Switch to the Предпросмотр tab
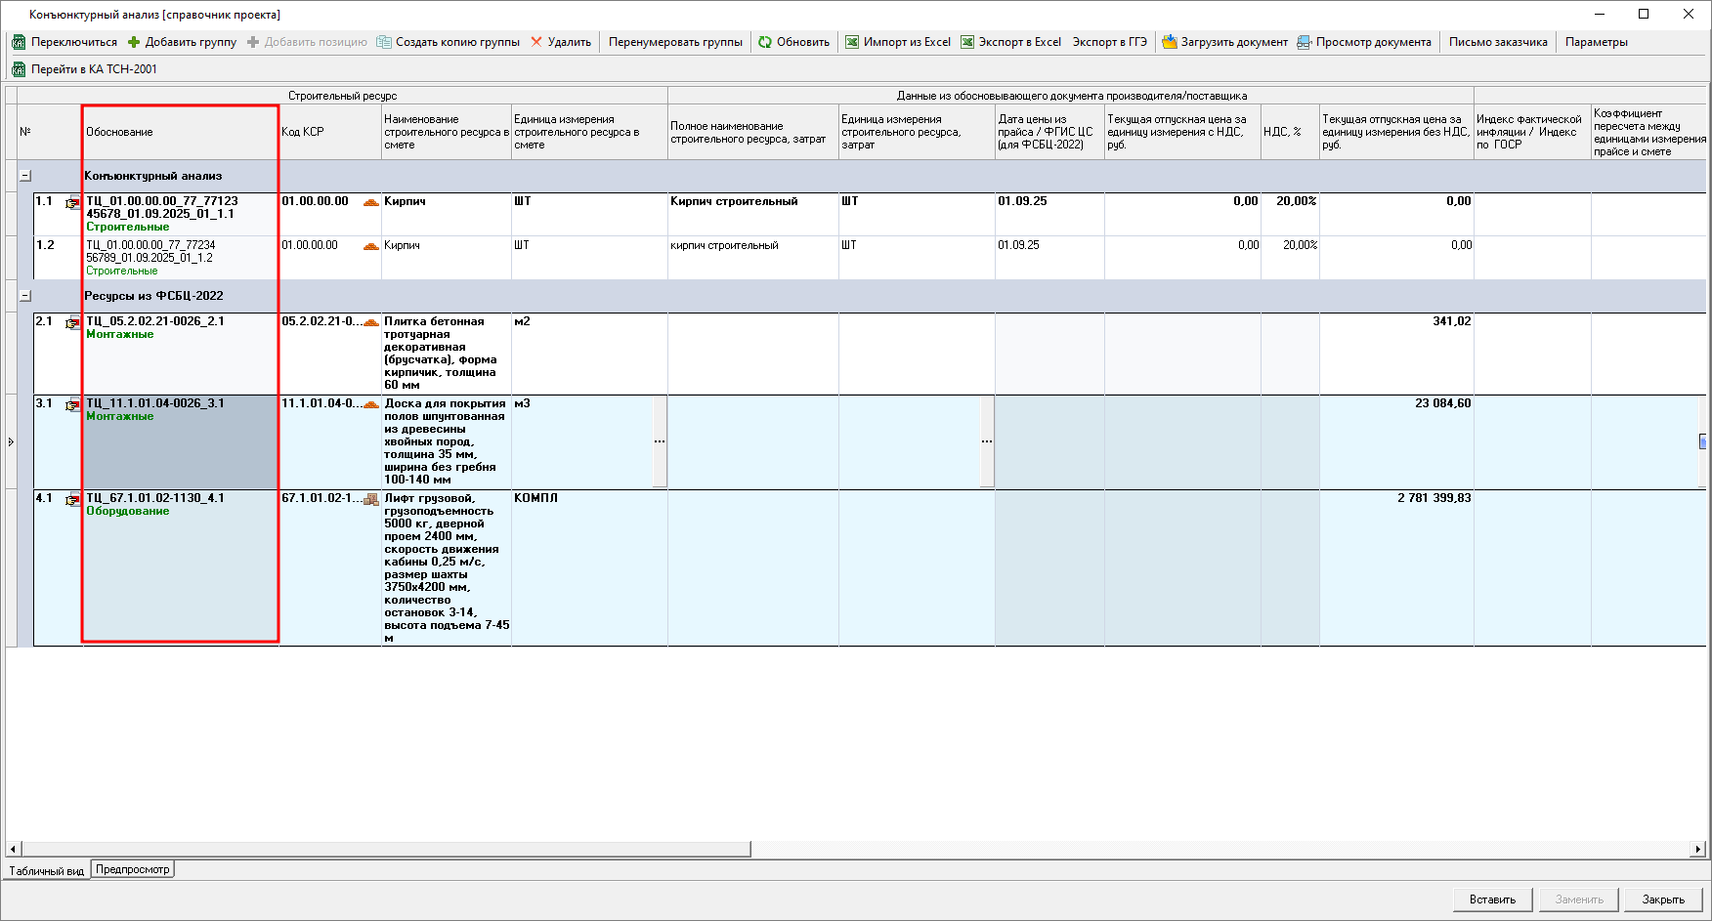This screenshot has width=1712, height=921. point(133,869)
